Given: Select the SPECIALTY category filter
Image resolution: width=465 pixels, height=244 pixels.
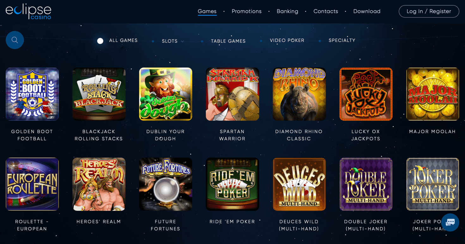Looking at the screenshot, I should click(342, 40).
